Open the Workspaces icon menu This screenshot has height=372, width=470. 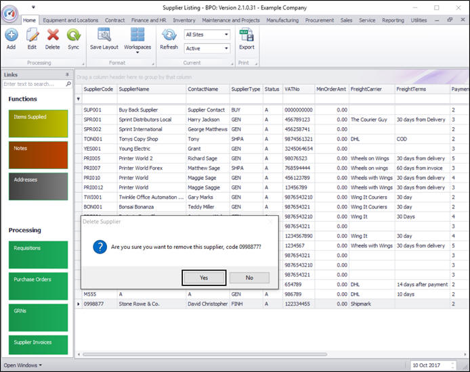coord(137,38)
